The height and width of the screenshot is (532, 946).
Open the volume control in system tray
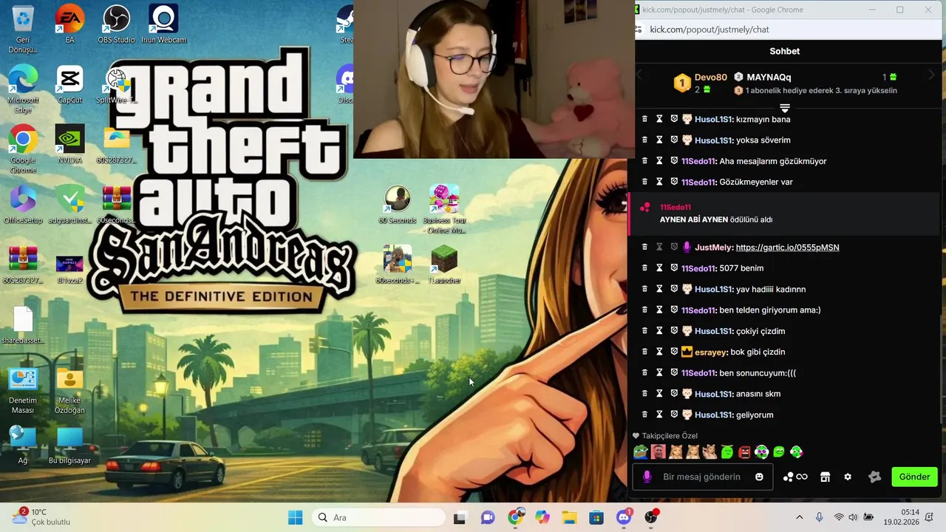852,517
